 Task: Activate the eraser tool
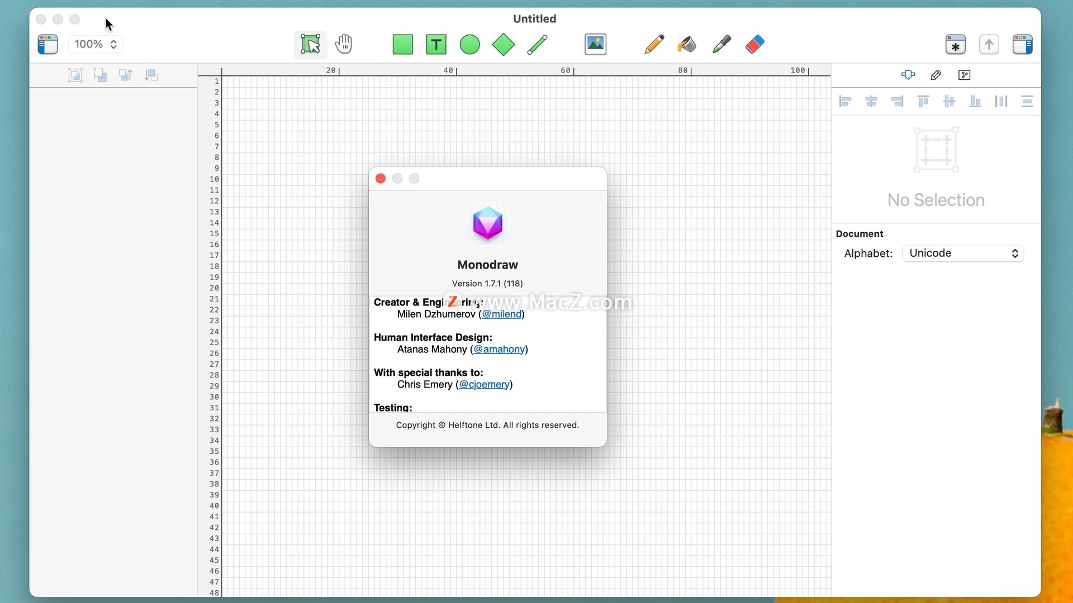point(754,44)
